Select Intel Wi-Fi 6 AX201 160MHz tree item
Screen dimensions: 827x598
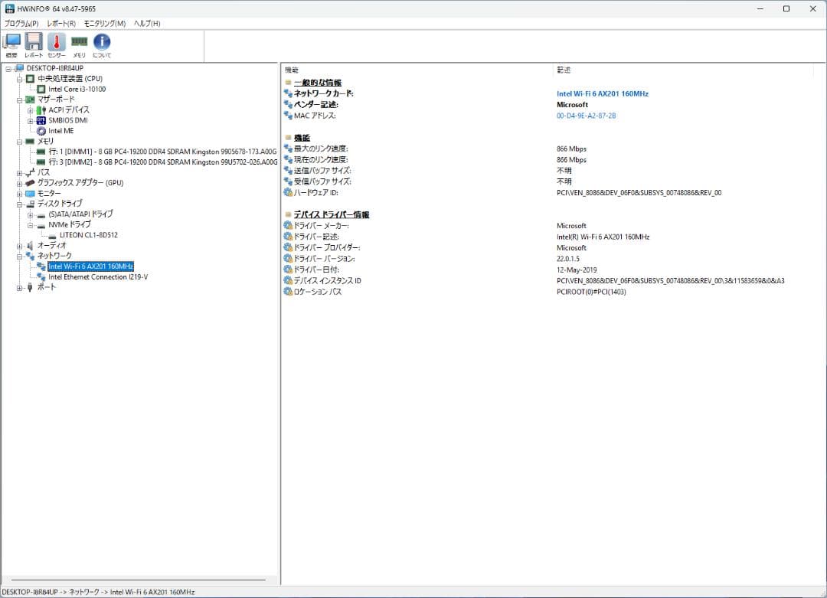90,266
